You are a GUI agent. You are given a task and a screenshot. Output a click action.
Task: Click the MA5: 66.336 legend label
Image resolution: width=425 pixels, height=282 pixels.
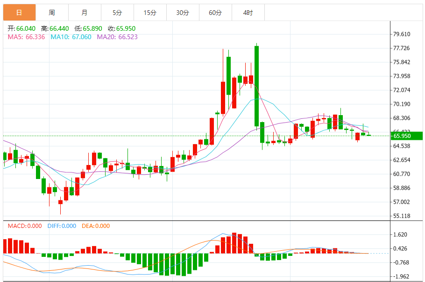point(26,37)
